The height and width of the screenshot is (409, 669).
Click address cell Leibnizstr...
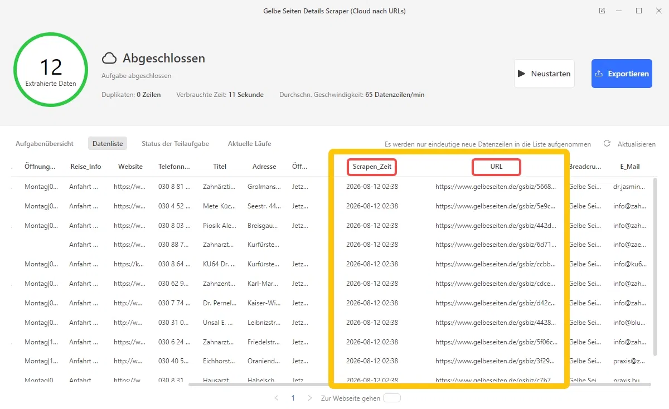coord(264,323)
